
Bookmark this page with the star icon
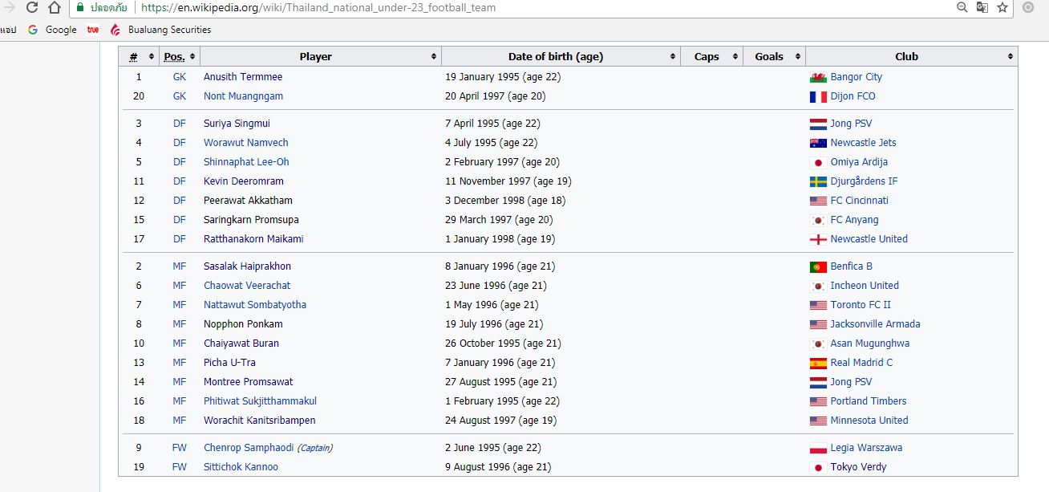(x=1002, y=7)
